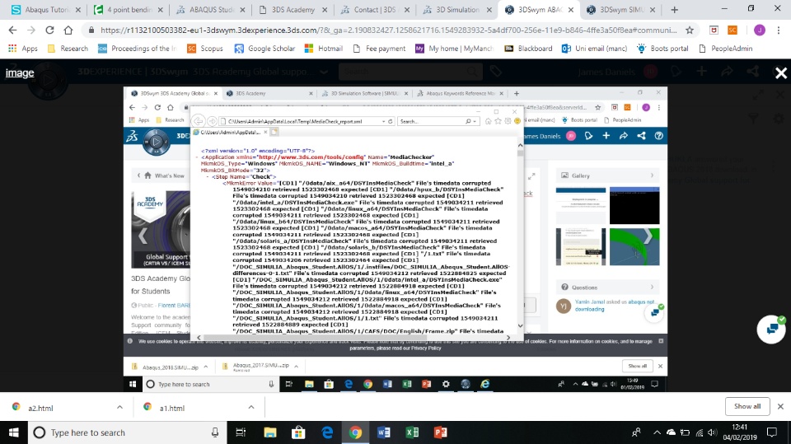
Task: Go back to the previous page
Action: (13, 30)
